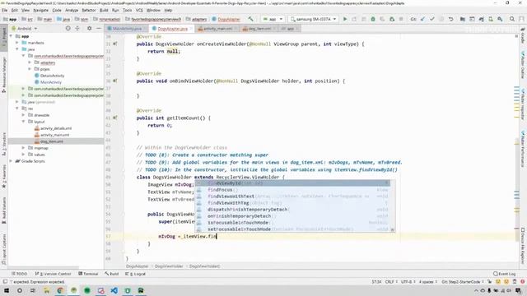Toggle the Structure side panel
Image resolution: width=527 pixels, height=296 pixels.
click(4, 145)
